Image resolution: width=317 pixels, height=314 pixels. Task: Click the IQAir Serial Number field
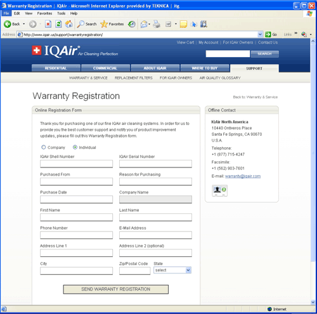coord(155,164)
